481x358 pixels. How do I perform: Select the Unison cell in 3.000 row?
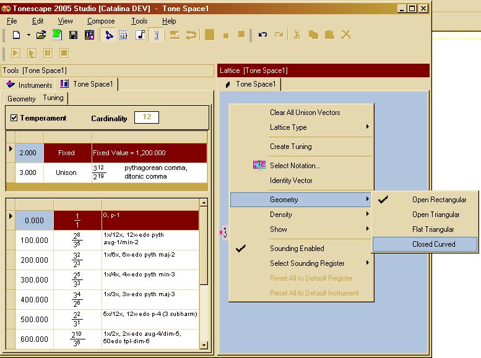click(x=67, y=173)
